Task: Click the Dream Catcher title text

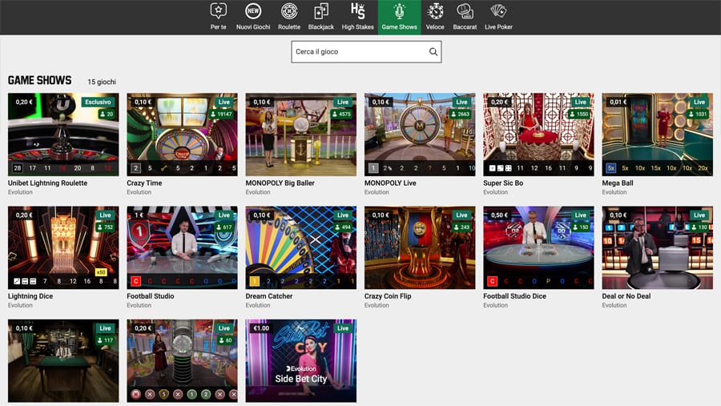Action: coord(269,296)
